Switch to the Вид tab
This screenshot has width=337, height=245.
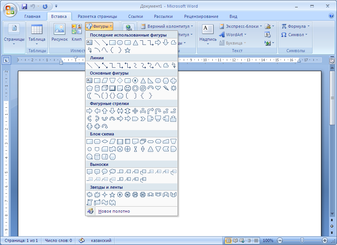(x=233, y=16)
